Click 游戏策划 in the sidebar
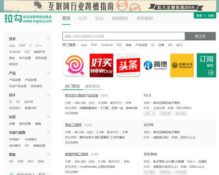 click(x=36, y=86)
